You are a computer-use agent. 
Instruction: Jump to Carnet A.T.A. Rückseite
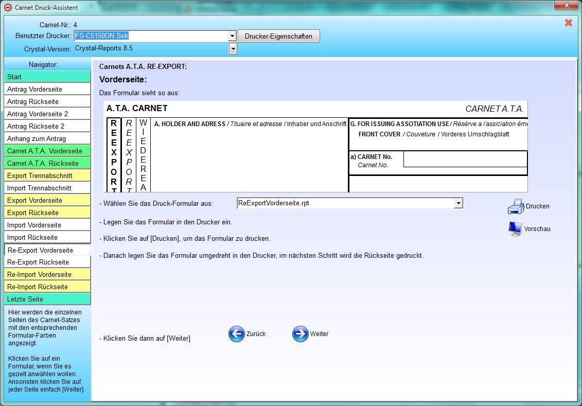(x=47, y=163)
